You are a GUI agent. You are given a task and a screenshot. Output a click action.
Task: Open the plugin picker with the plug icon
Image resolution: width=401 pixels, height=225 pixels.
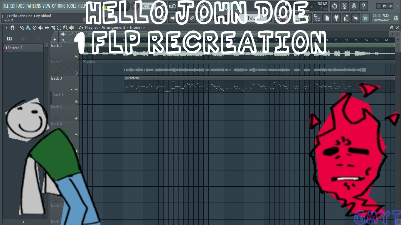coord(336,18)
